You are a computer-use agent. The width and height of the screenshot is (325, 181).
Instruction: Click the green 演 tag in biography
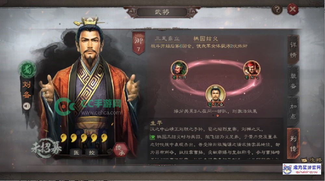click(152, 137)
